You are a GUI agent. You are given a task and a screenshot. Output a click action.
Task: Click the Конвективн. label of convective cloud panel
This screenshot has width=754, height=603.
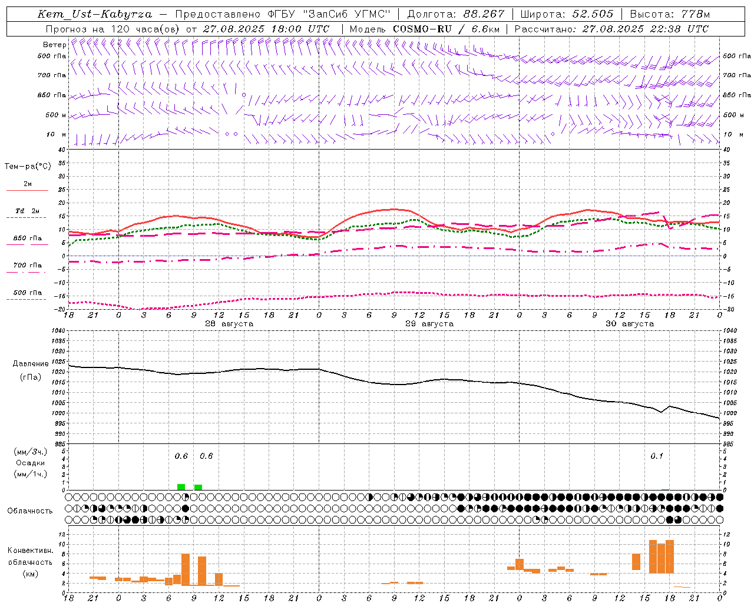click(x=30, y=551)
